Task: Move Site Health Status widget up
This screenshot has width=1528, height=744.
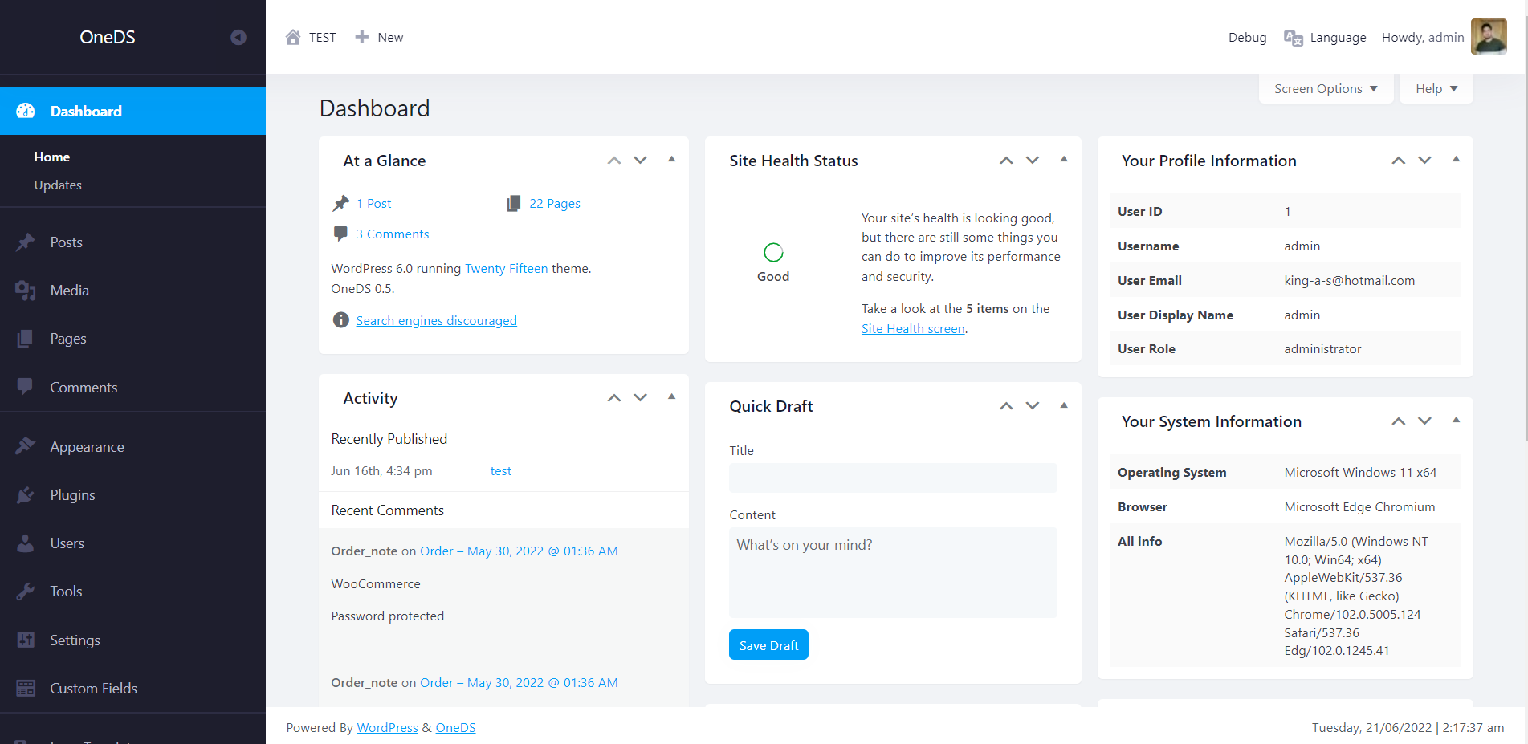Action: pyautogui.click(x=1006, y=161)
